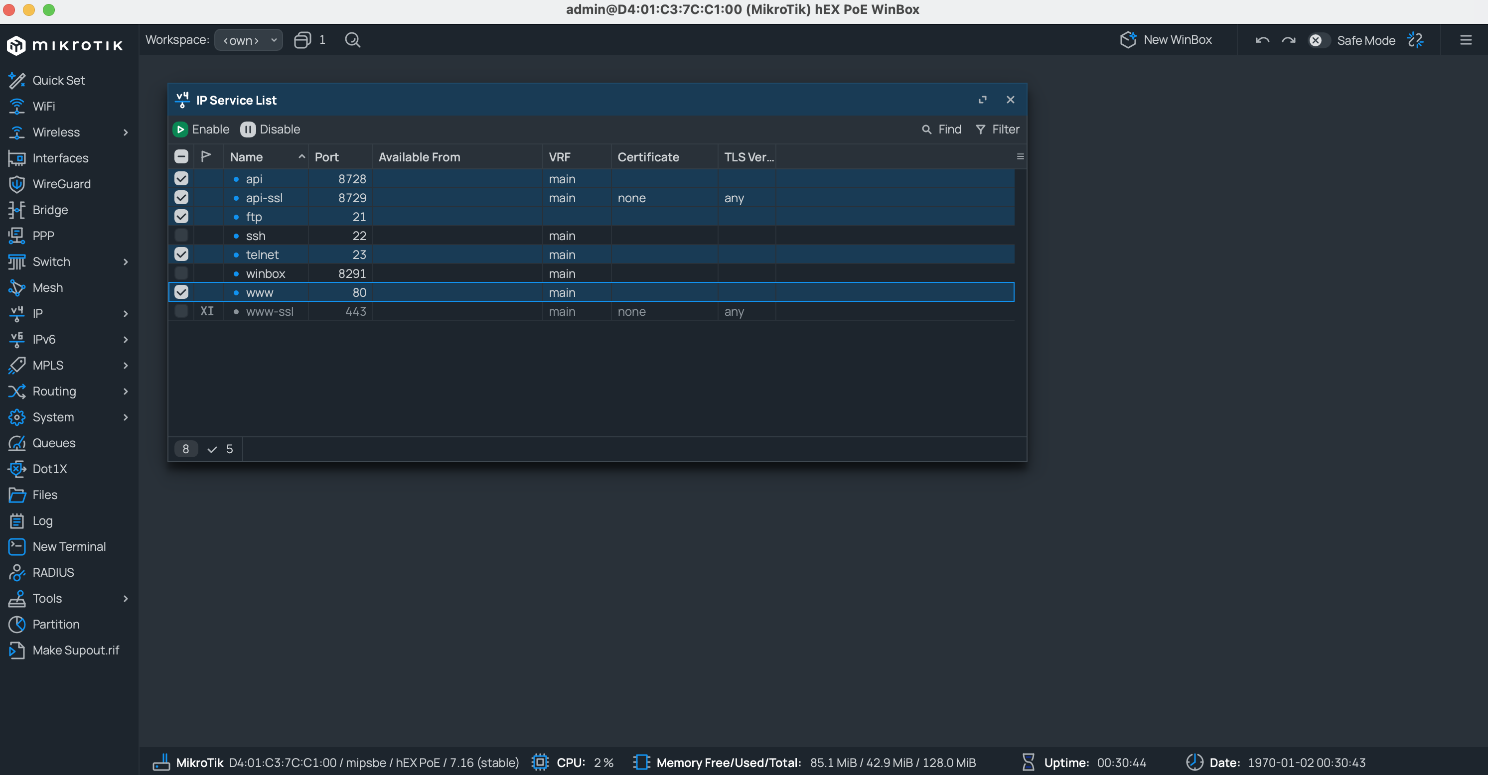Open the Log sidebar icon

(17, 521)
